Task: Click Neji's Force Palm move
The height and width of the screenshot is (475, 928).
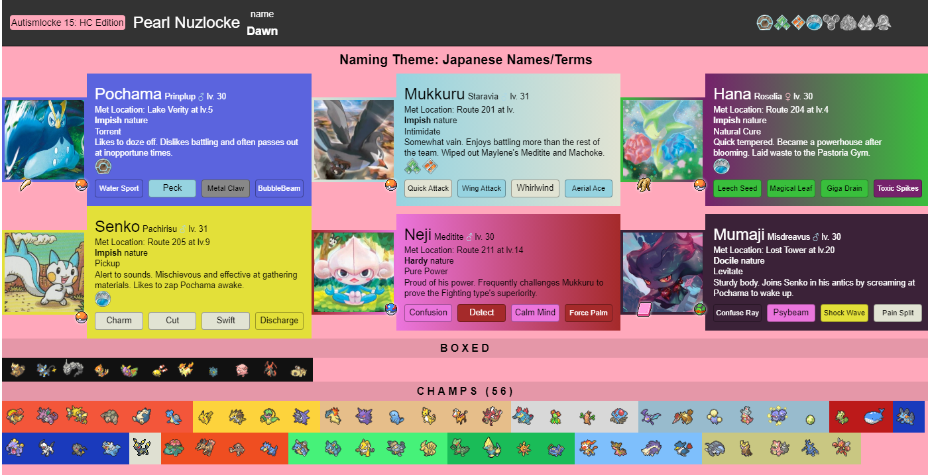Action: 589,313
